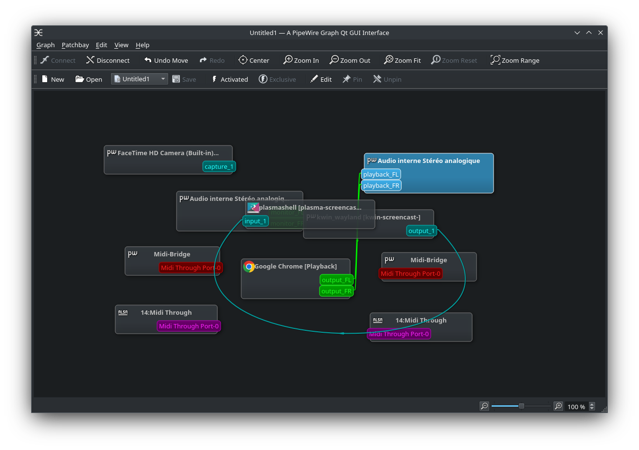Select the capture_1 port on FaceTime camera
The height and width of the screenshot is (450, 639).
pos(219,166)
